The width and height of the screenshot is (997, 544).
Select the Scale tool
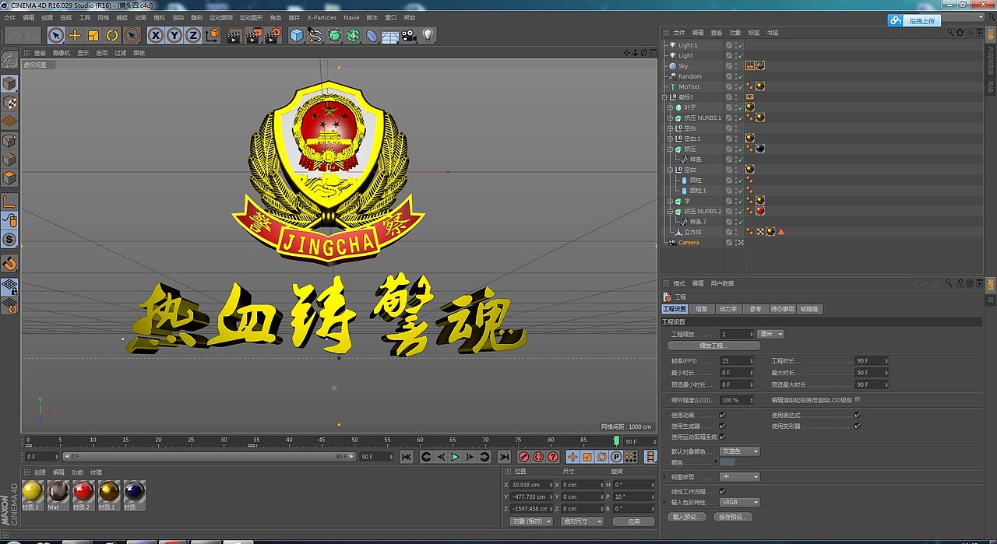pos(93,35)
